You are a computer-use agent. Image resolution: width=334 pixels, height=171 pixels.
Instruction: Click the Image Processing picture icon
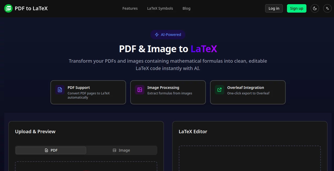(139, 90)
